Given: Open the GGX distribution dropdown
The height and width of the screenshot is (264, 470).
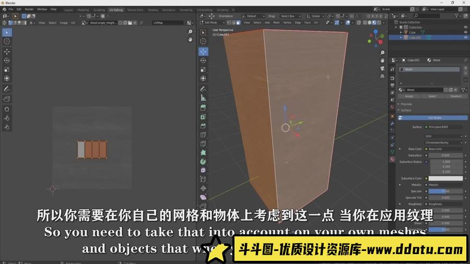Looking at the screenshot, I should 443,136.
